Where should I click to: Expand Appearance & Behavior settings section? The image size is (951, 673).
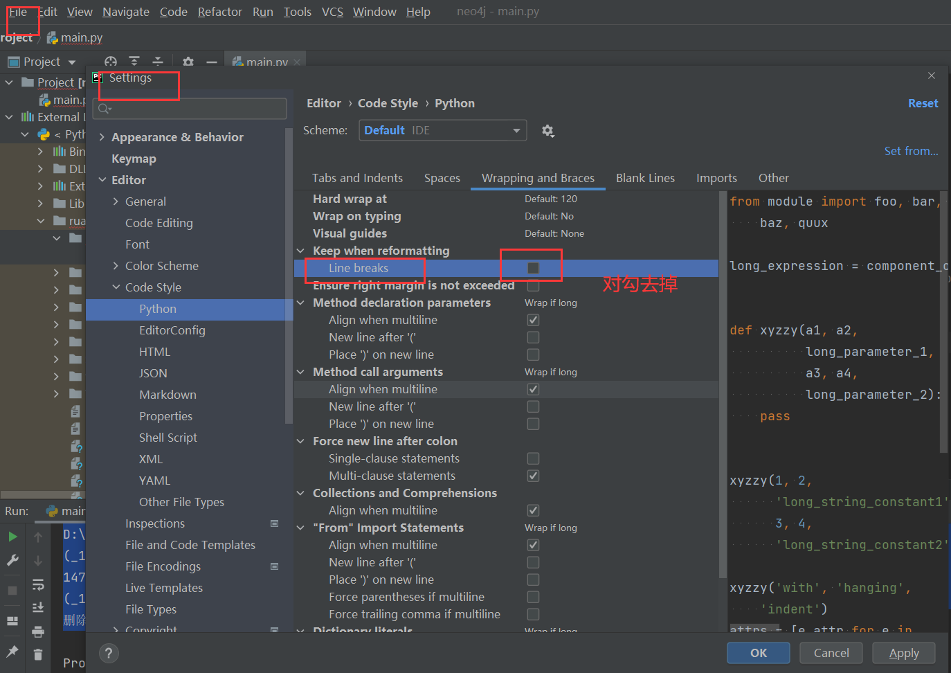pos(102,137)
